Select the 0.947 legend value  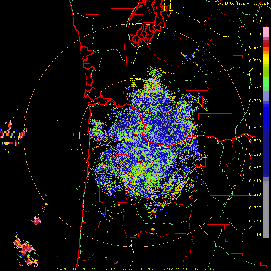255,47
